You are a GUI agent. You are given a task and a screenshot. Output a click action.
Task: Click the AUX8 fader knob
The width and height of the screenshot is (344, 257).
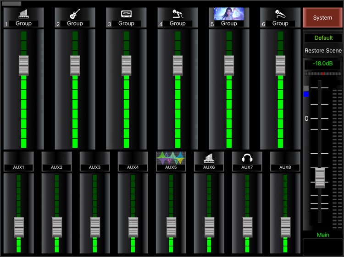(x=285, y=227)
